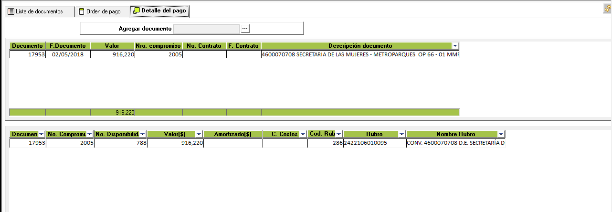Open the Cod. Rubro column filter dropdown

tap(338, 134)
